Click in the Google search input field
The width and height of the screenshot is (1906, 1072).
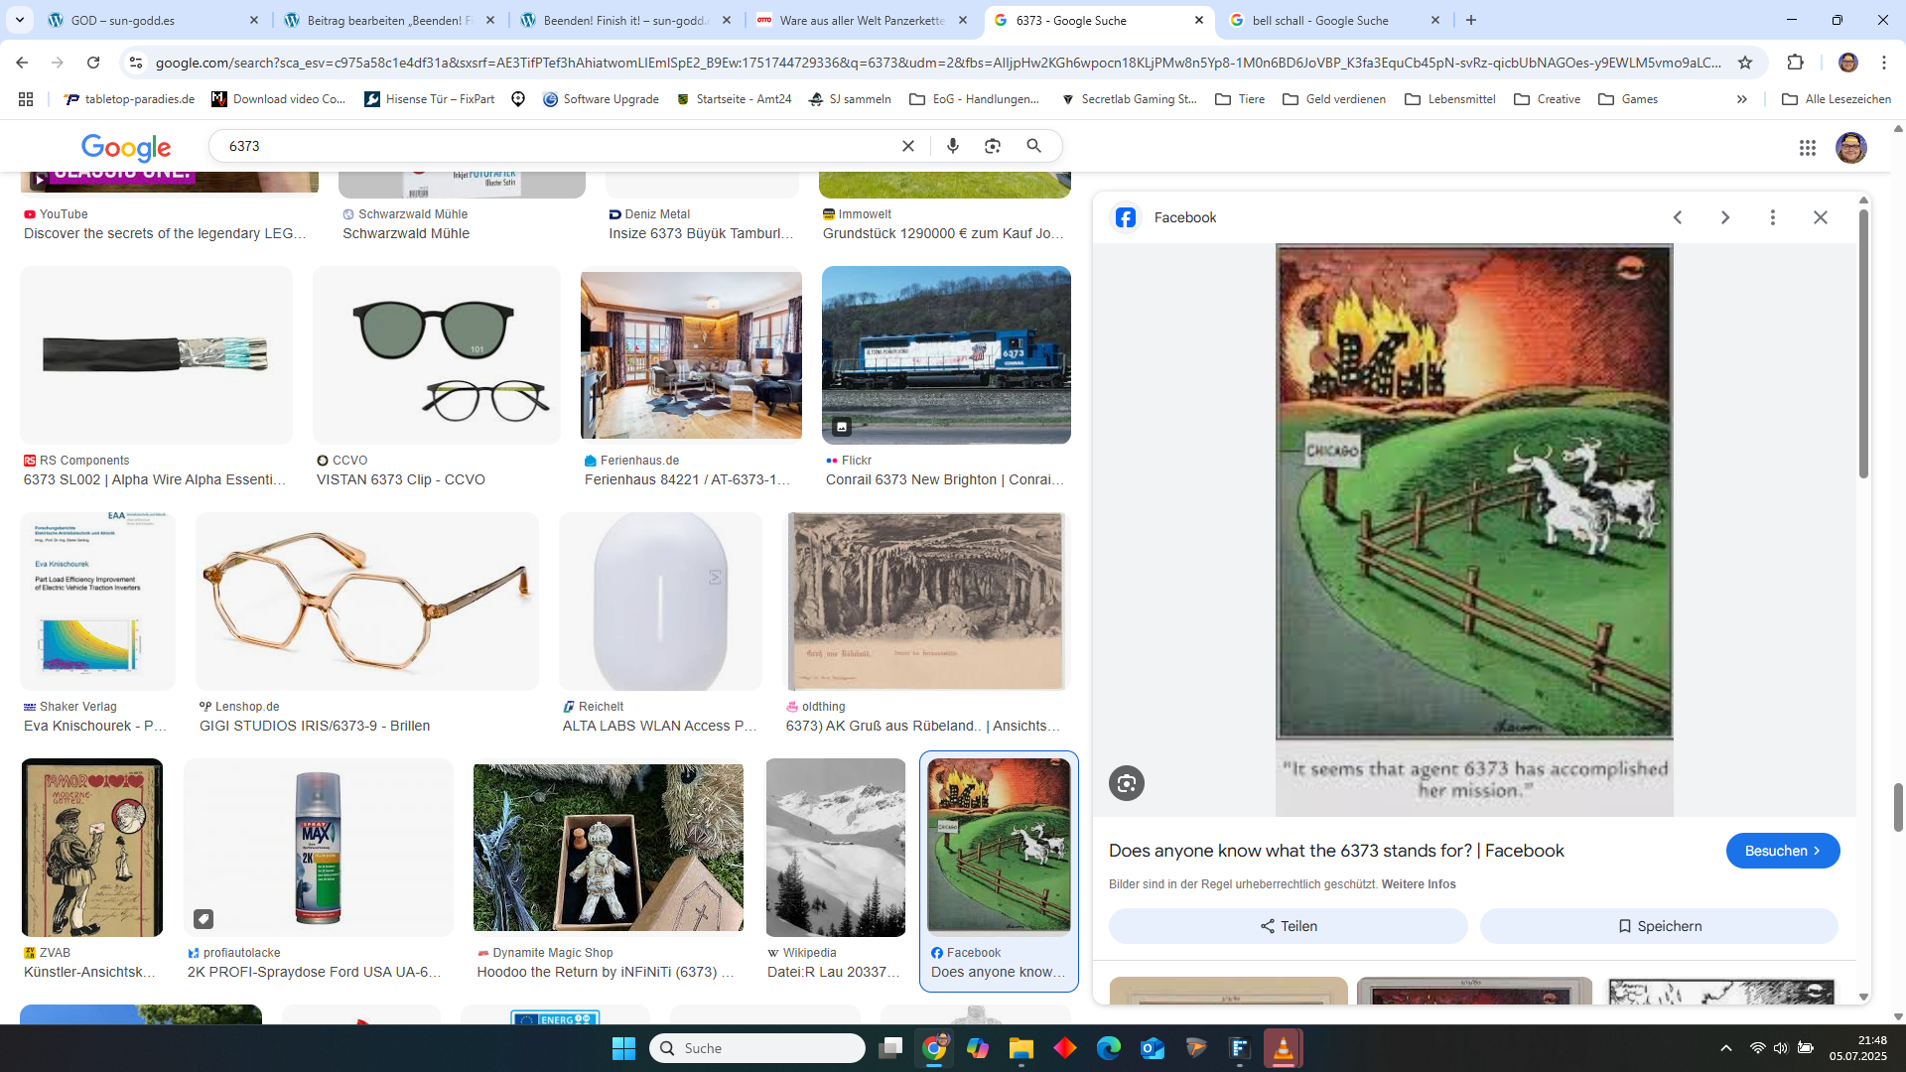coord(556,146)
